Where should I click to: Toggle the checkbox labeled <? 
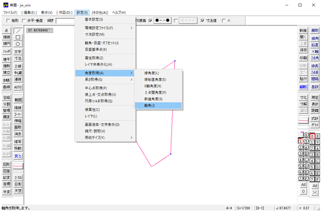(224, 21)
